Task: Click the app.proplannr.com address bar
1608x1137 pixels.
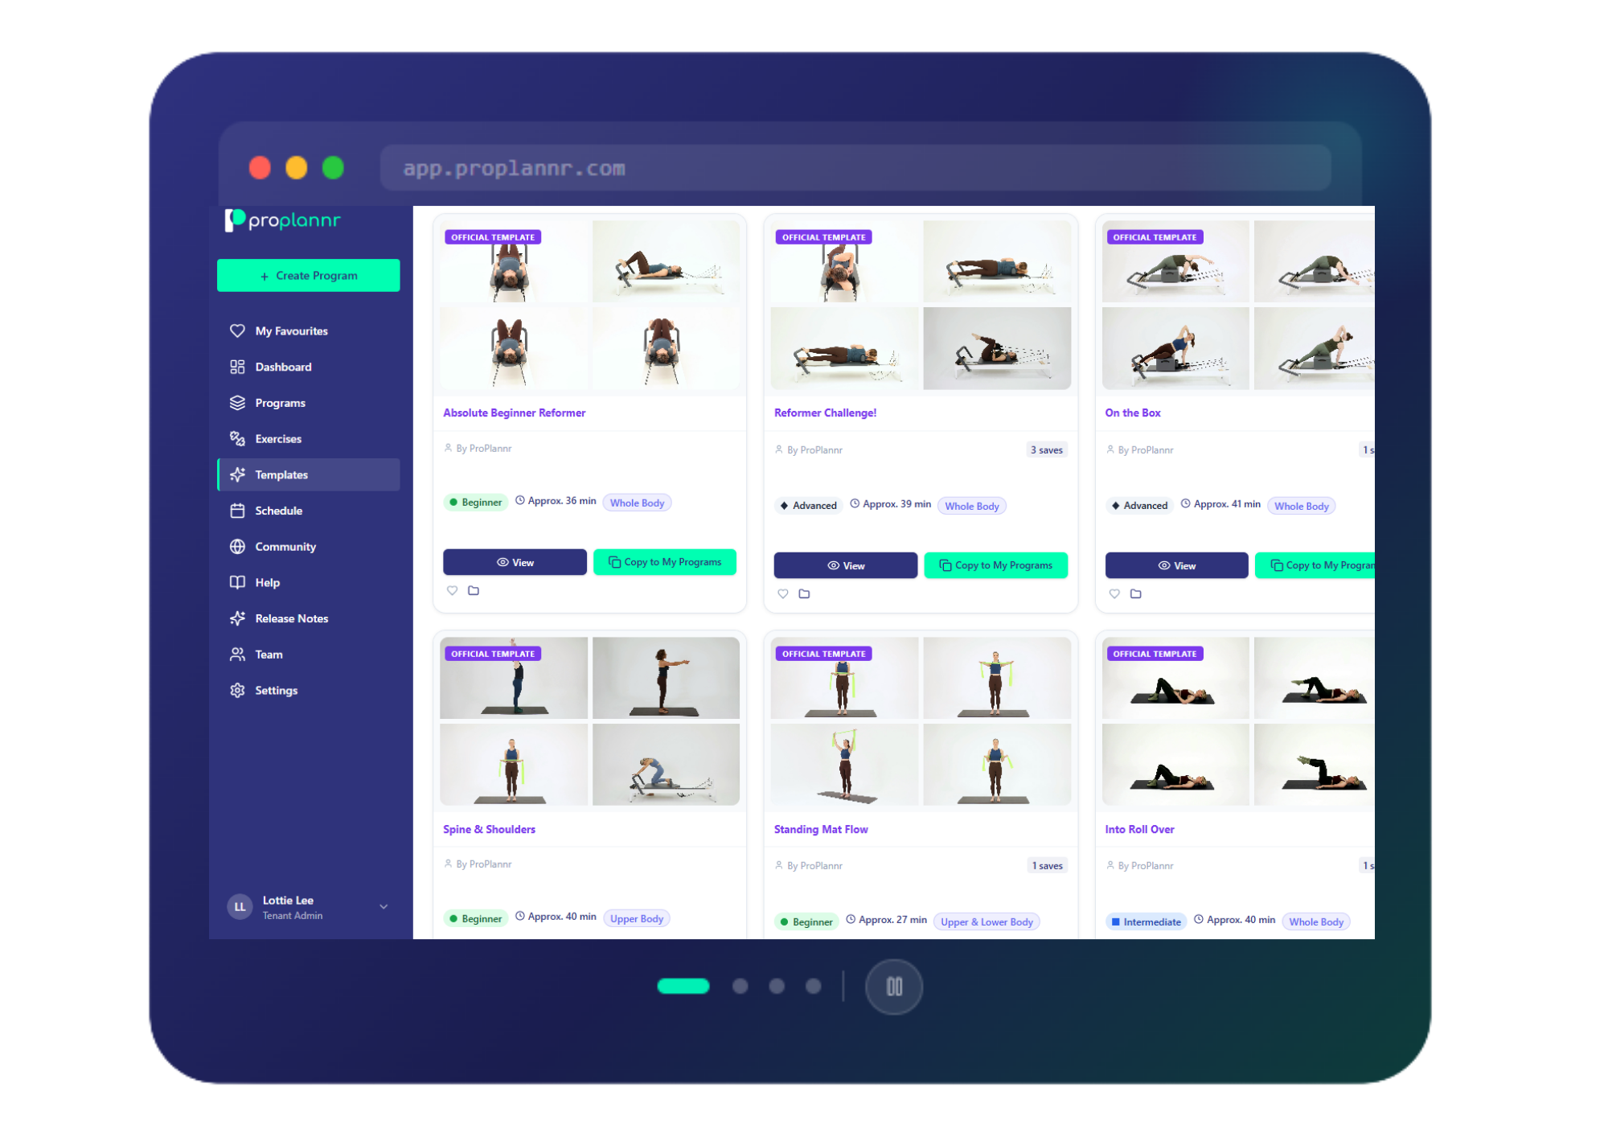Action: pyautogui.click(x=855, y=168)
